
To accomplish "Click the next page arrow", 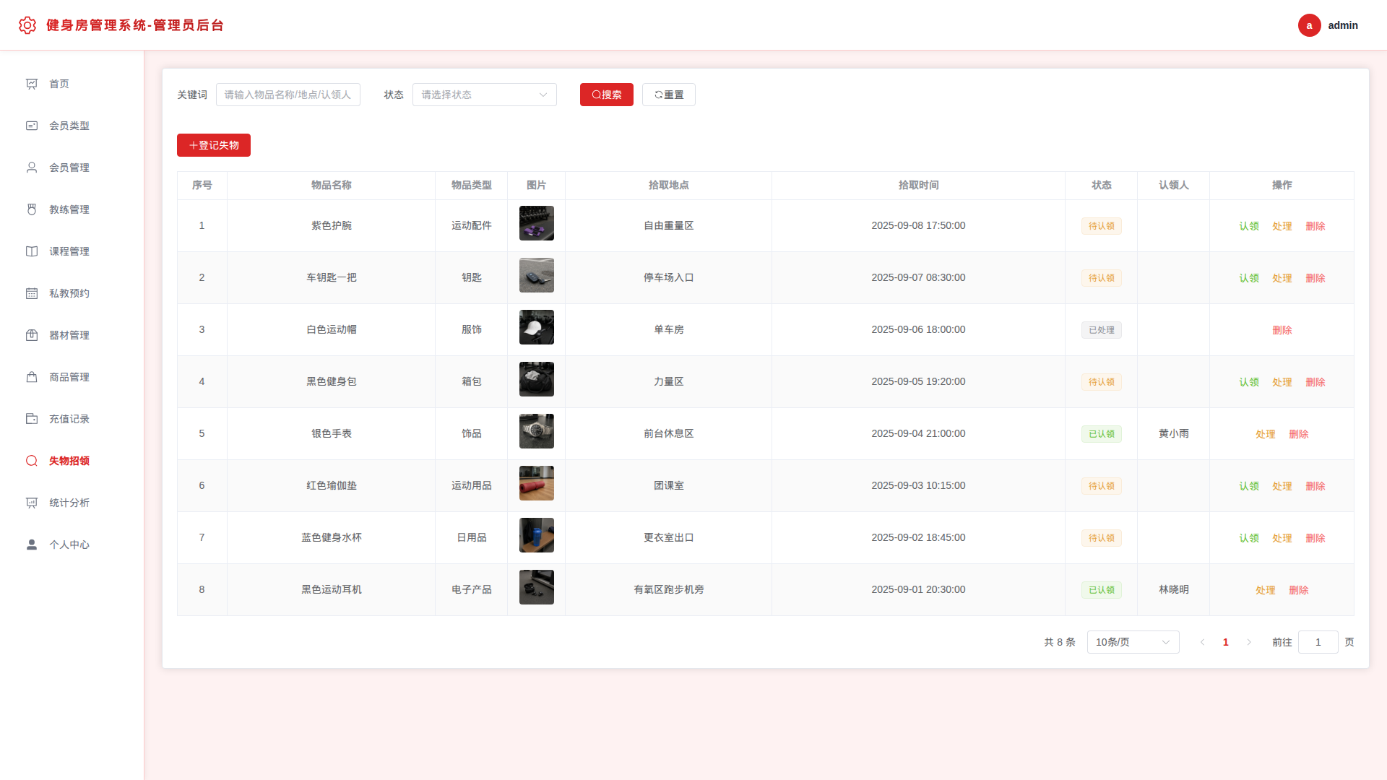I will [x=1248, y=642].
